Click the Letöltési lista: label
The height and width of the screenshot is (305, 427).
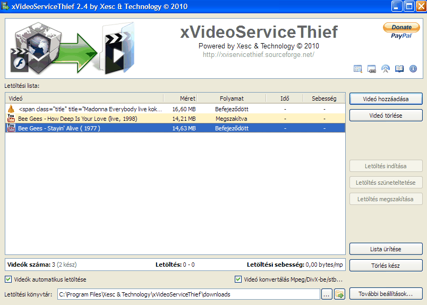pos(22,86)
